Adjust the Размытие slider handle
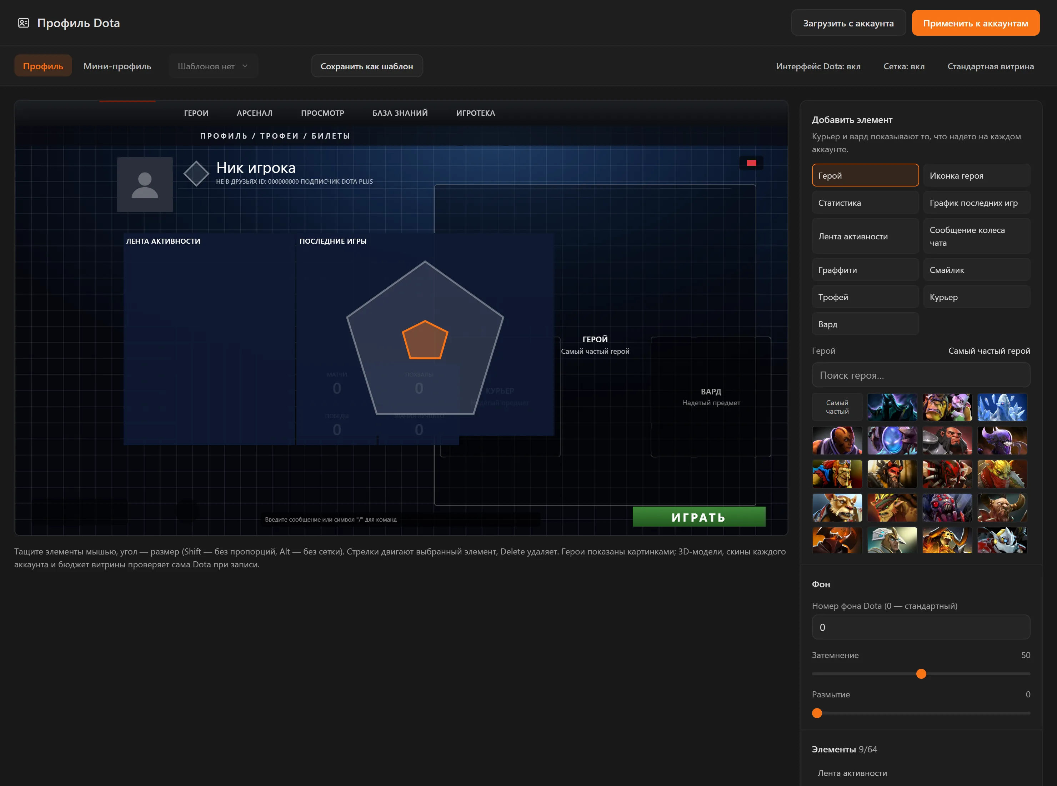 (817, 713)
